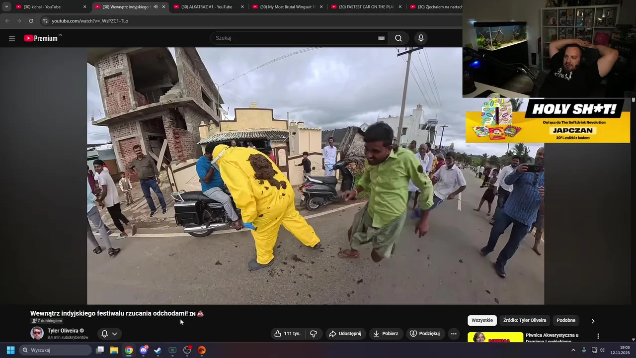Open File Explorer from taskbar

114,350
